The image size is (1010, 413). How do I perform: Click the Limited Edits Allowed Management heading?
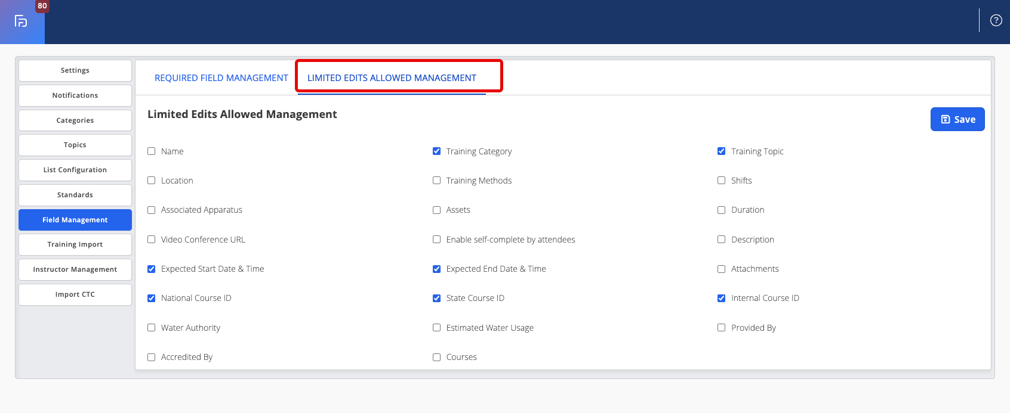pyautogui.click(x=242, y=114)
